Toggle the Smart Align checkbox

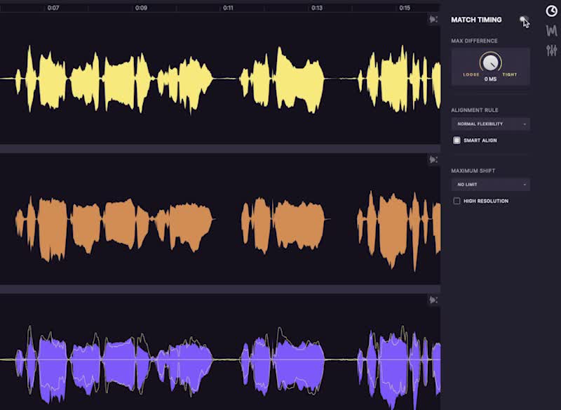click(x=457, y=140)
